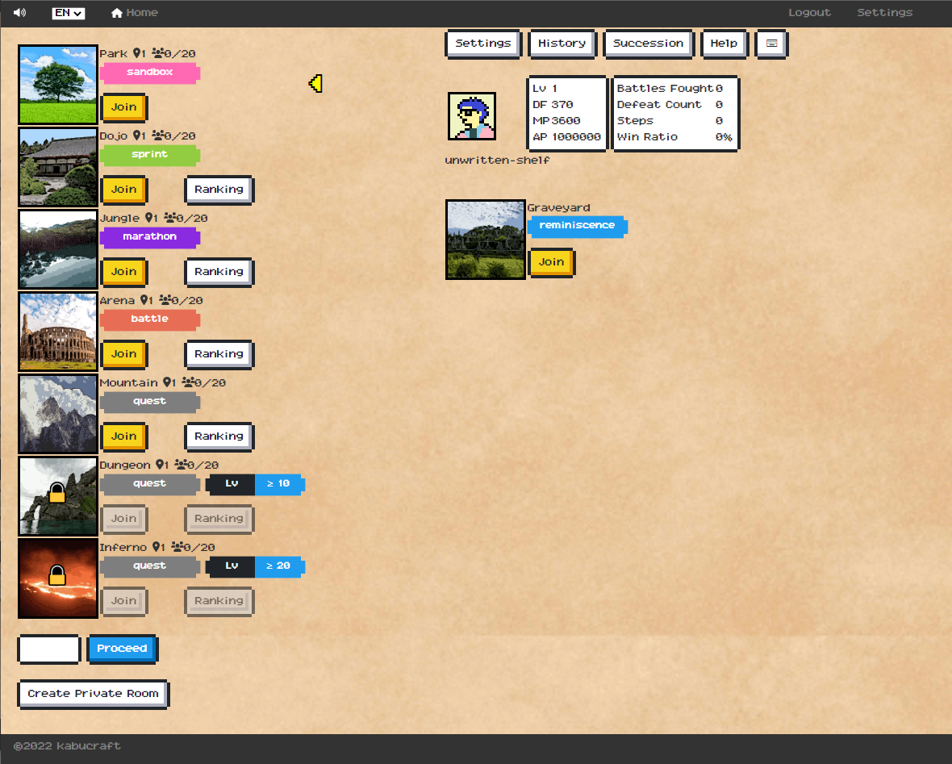
Task: Click Create Private Room button
Action: click(x=93, y=694)
